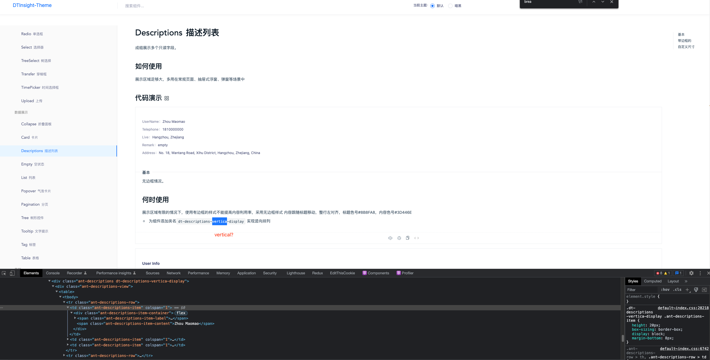
Task: Jump to 带边框的 anchor link
Action: pos(685,40)
